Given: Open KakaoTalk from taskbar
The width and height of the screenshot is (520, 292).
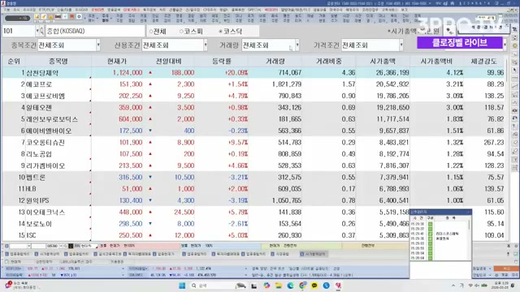Looking at the screenshot, I should [314, 286].
